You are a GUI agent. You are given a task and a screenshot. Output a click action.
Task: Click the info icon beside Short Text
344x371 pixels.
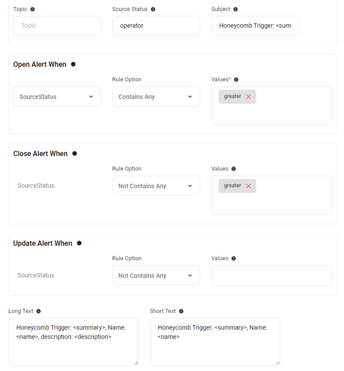tap(181, 311)
